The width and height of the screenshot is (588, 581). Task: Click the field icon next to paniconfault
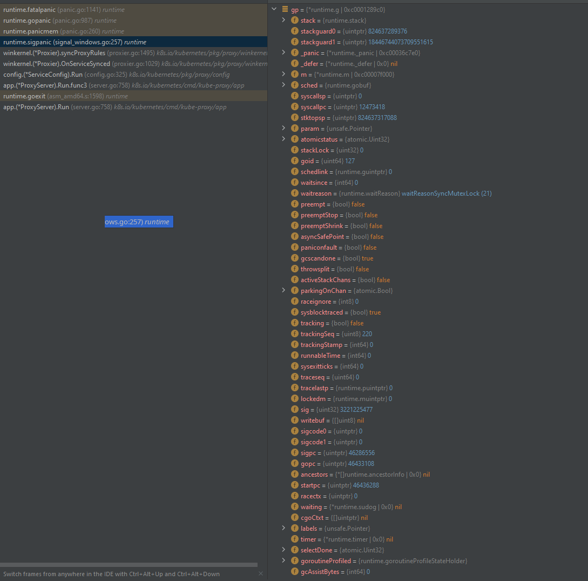point(295,248)
